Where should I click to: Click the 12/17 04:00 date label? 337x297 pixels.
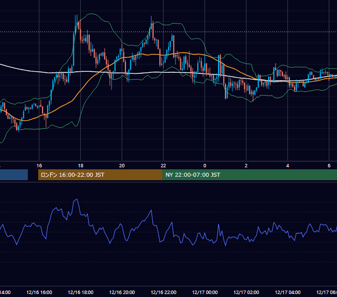[287, 292]
